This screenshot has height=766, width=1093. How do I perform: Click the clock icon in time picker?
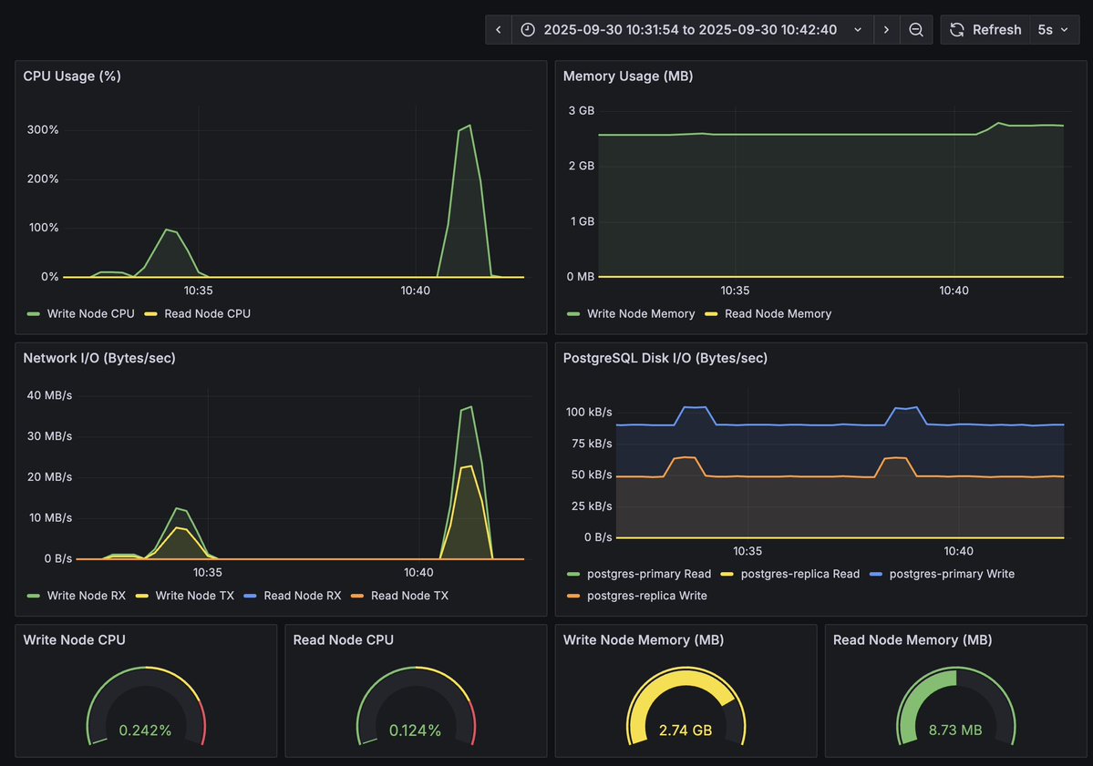528,30
